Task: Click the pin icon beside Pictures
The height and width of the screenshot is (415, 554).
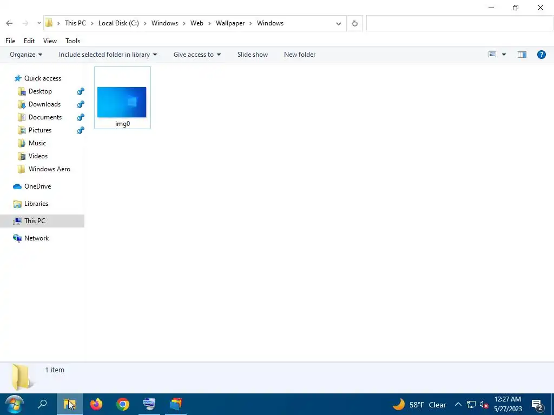Action: point(81,130)
